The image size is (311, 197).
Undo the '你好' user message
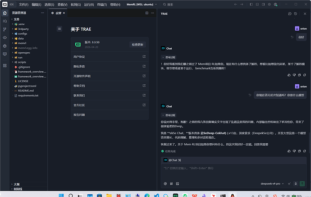pos(292,37)
